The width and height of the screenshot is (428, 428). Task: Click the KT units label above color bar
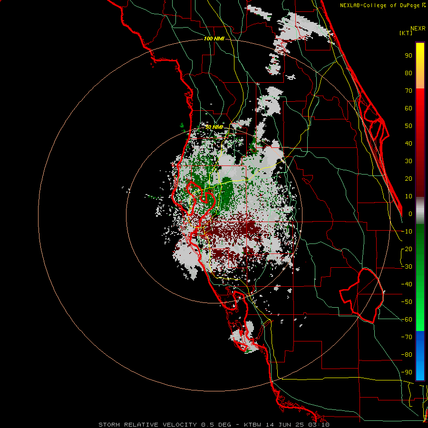point(406,33)
